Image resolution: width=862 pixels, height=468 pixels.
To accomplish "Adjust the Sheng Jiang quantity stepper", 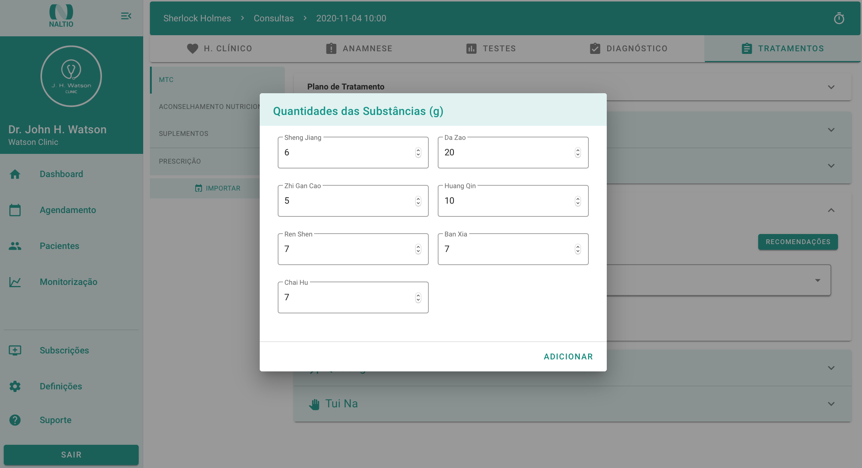I will [418, 152].
